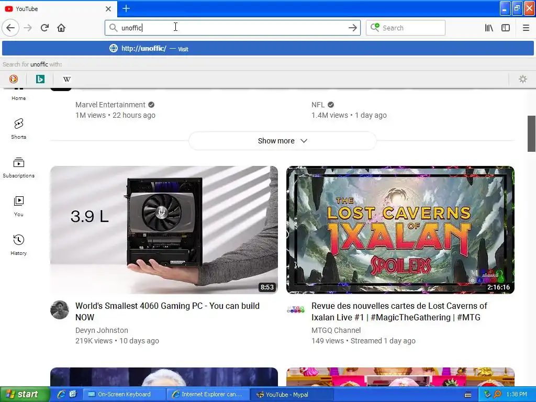Open search settings gear icon
The image size is (536, 402).
point(523,79)
